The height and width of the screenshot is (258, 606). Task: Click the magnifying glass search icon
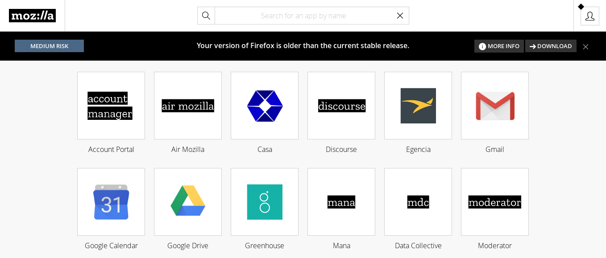pos(206,16)
